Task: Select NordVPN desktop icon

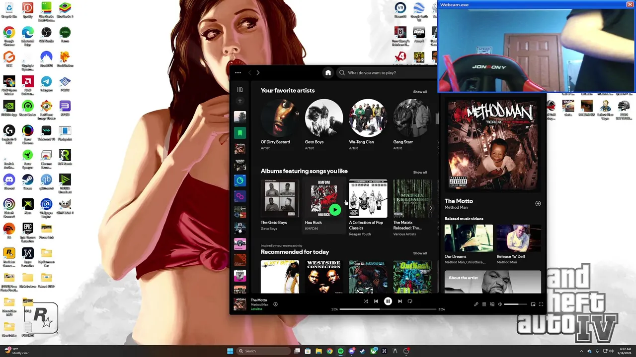Action: (46, 59)
